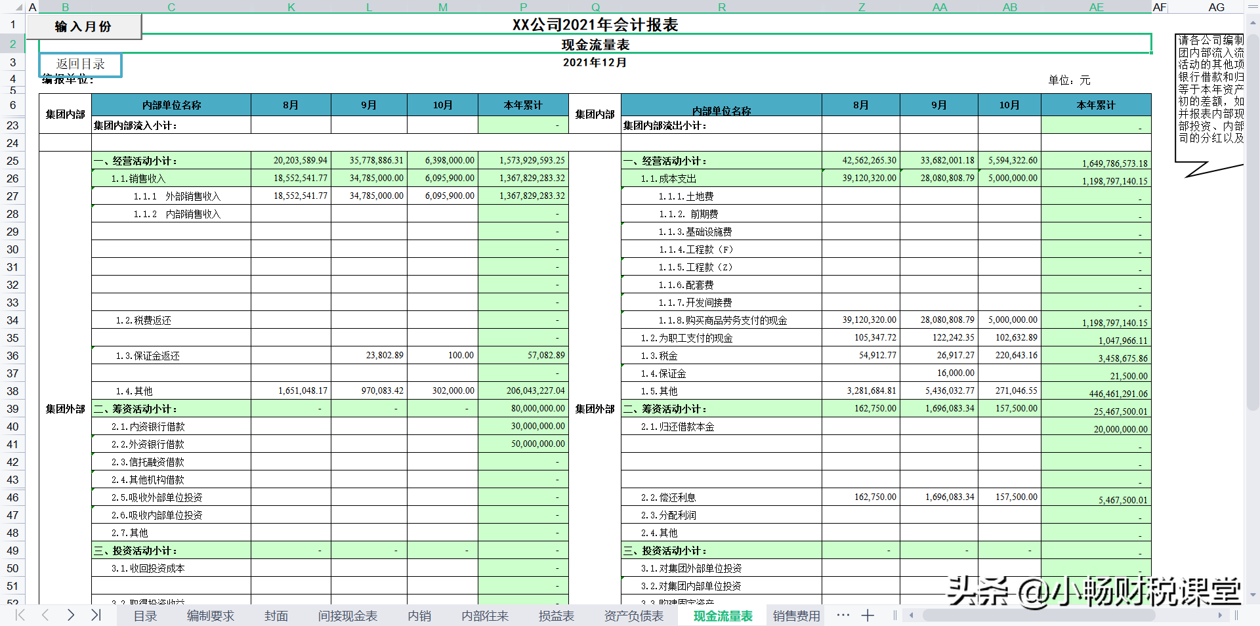Click the horizontal scrollbar track

tap(1050, 616)
